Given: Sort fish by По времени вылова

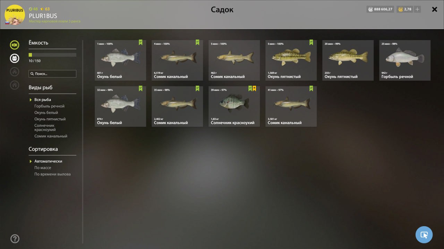Looking at the screenshot, I should click(52, 174).
